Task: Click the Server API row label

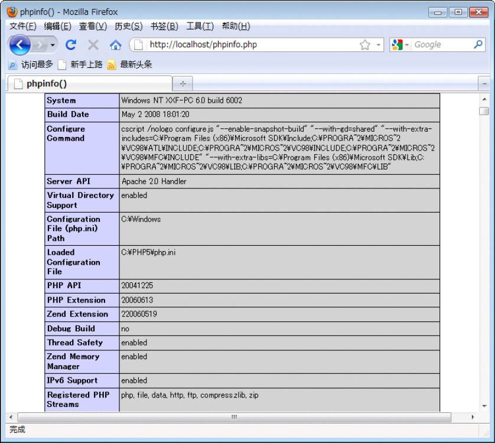Action: pyautogui.click(x=69, y=181)
